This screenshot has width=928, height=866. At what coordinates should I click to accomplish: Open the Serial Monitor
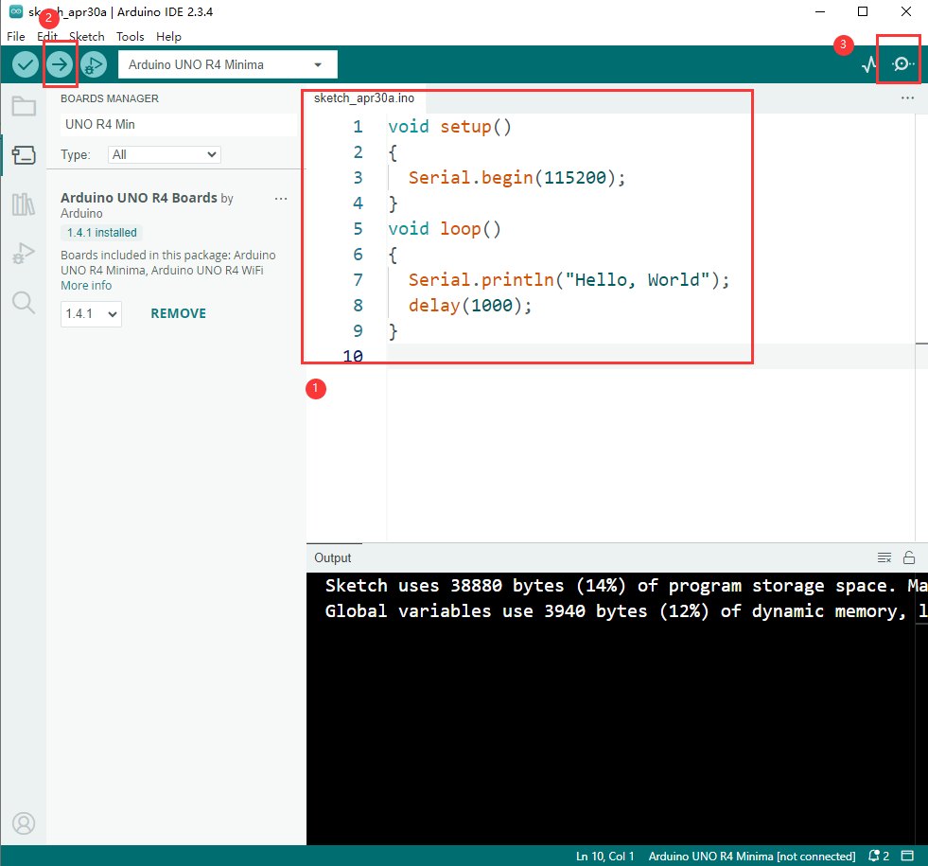[x=902, y=64]
